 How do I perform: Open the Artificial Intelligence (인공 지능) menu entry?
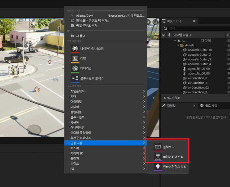coord(106,143)
